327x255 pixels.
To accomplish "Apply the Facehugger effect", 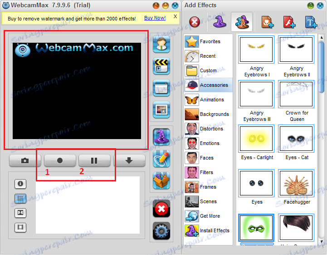I will coord(296,183).
